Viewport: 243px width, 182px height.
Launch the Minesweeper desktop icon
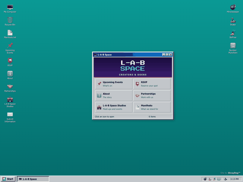(x=233, y=8)
